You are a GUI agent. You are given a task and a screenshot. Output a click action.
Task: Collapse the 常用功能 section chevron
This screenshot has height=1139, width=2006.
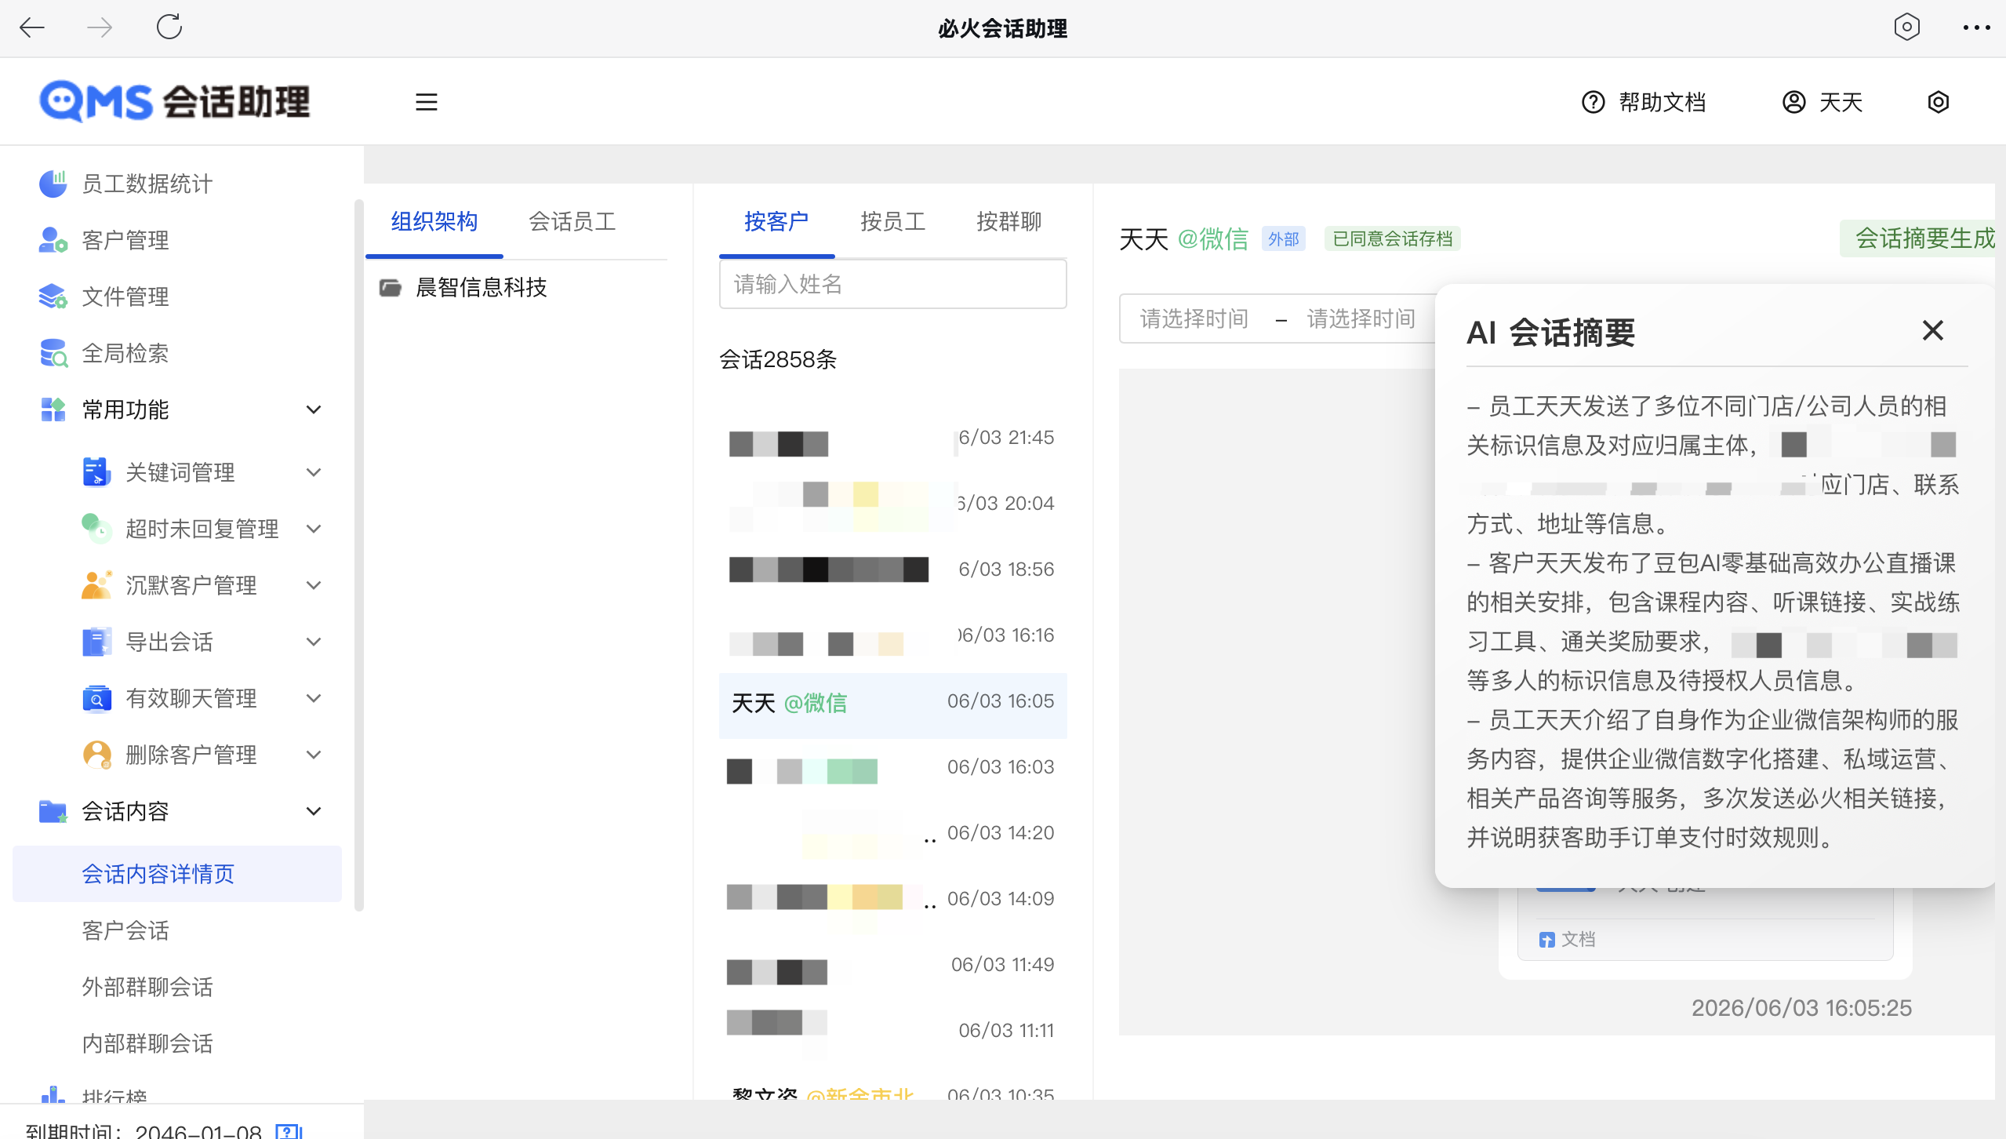click(x=314, y=409)
